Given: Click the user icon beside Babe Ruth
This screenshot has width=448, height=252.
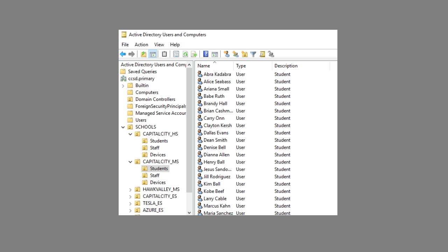Looking at the screenshot, I should pos(200,96).
